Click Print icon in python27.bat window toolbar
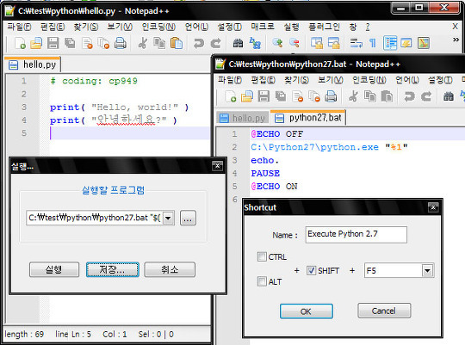 (331, 96)
